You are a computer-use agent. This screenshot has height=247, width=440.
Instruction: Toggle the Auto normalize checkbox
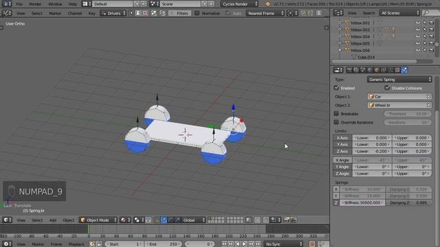(x=228, y=13)
